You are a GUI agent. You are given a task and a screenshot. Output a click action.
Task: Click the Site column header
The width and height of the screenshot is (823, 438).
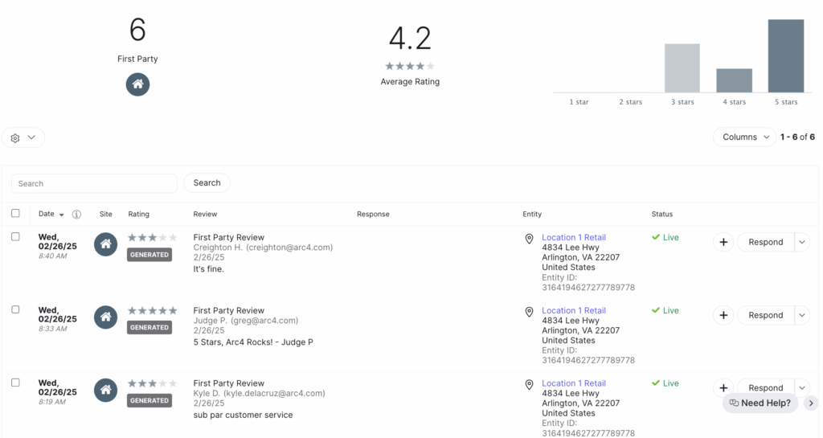[105, 214]
